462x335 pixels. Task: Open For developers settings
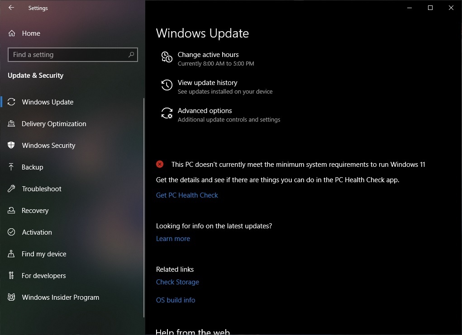[72, 275]
